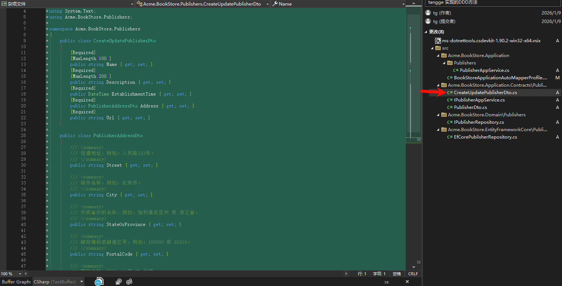Click the first stacked-windows icon in bottom bar
Viewport: 562px width, 286px height.
click(x=118, y=282)
